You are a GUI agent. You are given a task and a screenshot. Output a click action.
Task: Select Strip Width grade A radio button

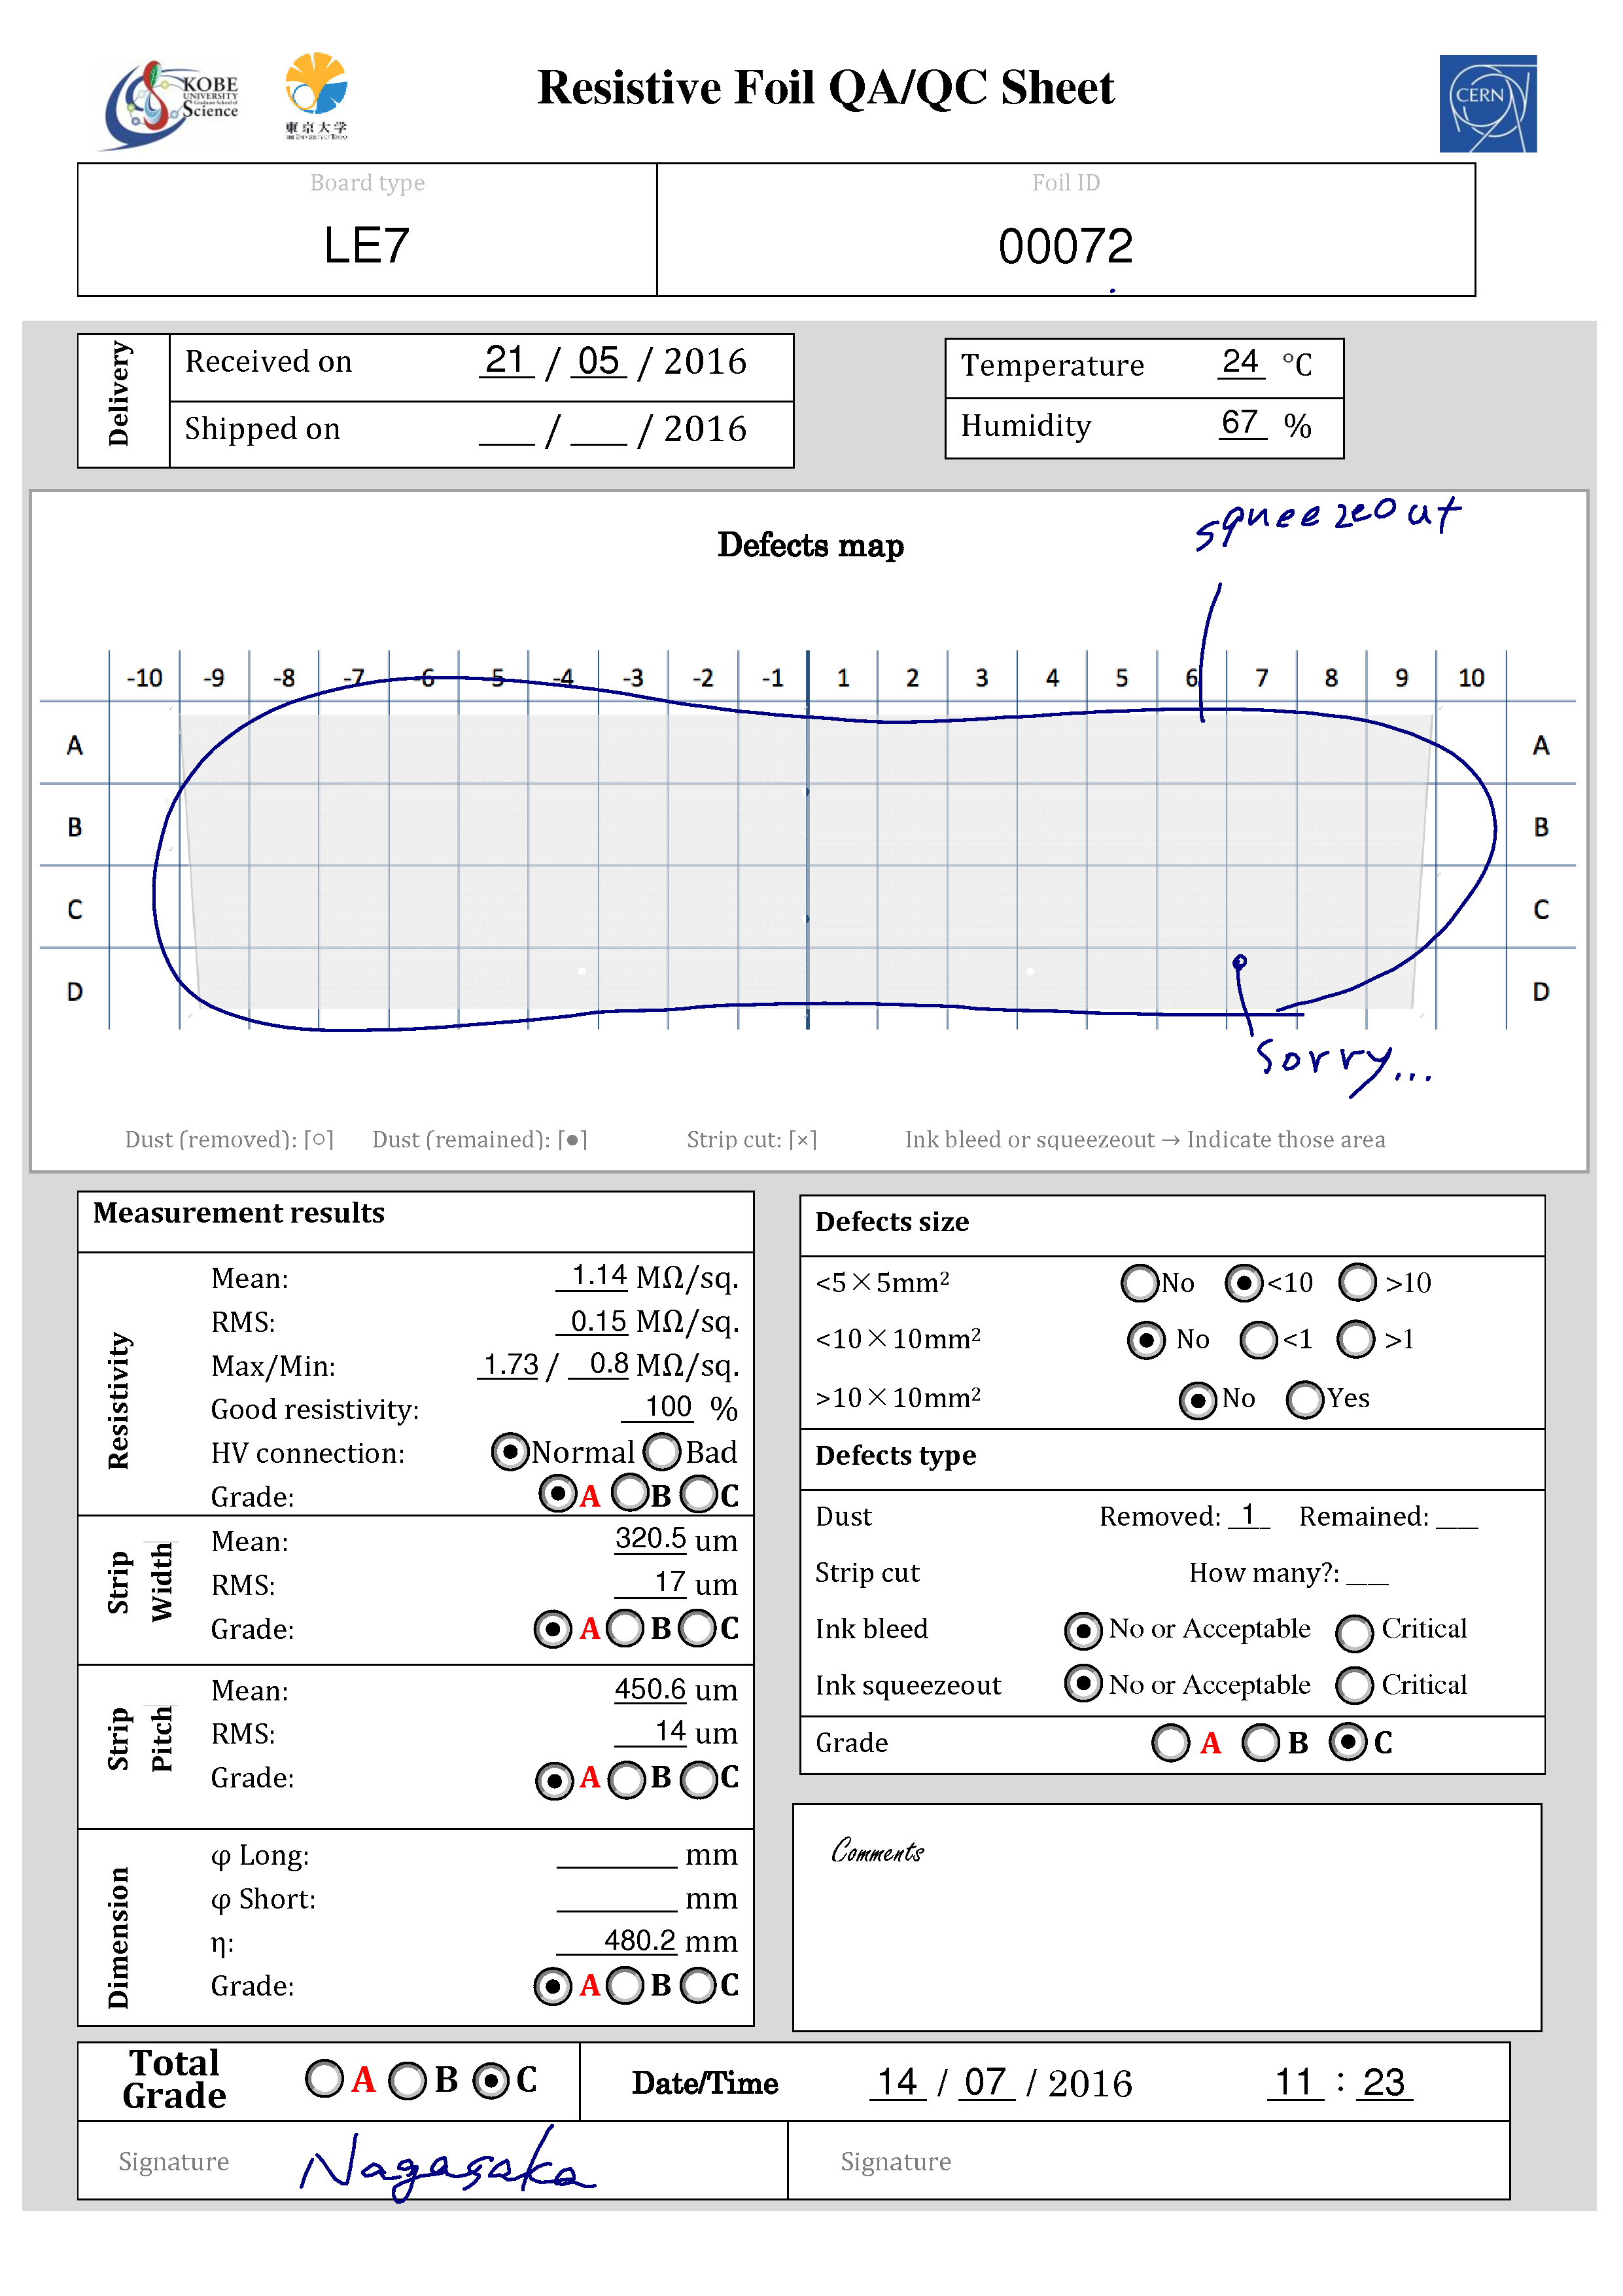553,1628
